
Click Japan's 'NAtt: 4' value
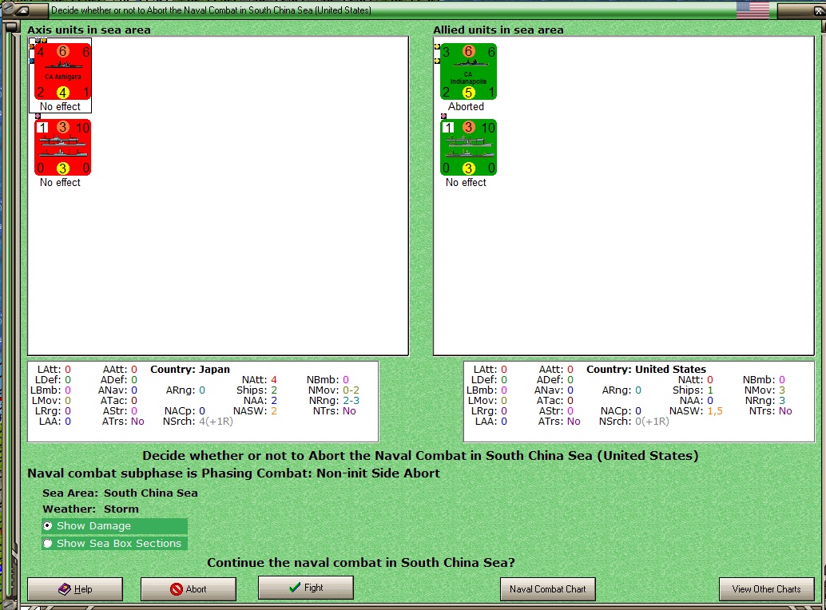pos(259,379)
